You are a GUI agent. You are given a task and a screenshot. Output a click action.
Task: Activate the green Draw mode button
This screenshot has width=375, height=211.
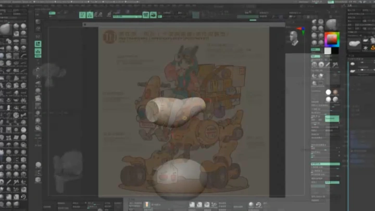click(90, 15)
